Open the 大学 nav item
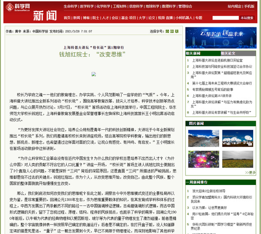The height and width of the screenshot is (234, 261). [142, 18]
